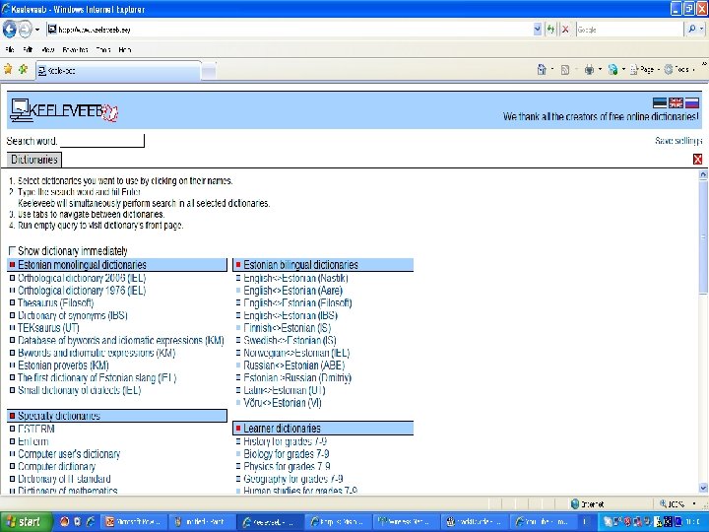Open the Print options dropdown arrow

(600, 70)
